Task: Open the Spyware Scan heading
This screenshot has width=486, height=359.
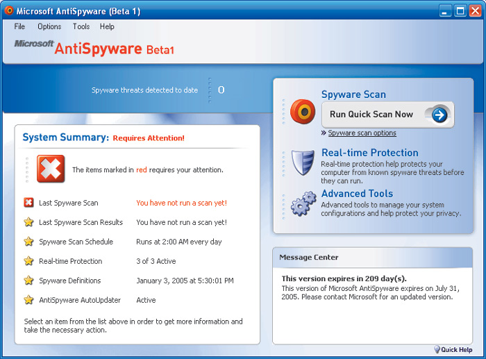Action: click(353, 94)
